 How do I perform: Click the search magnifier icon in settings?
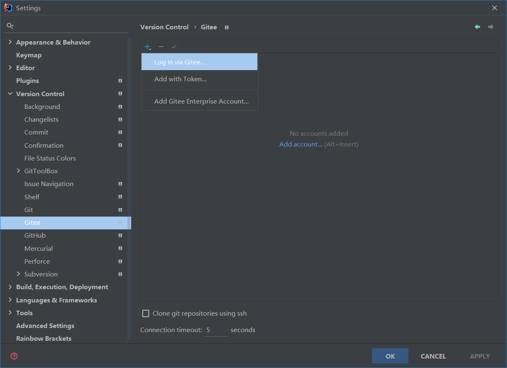coord(10,26)
